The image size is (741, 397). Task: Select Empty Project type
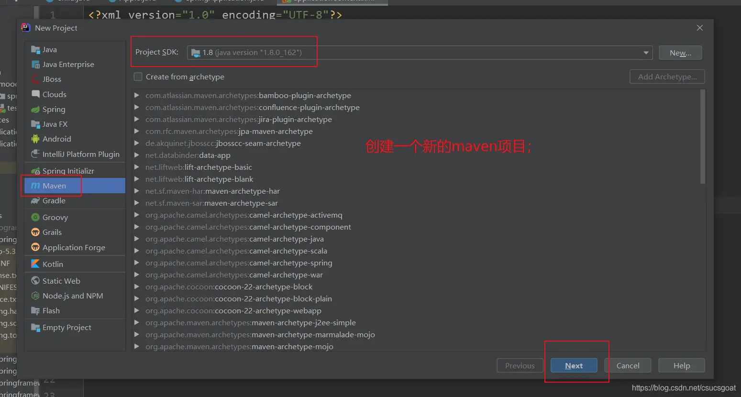click(75, 327)
